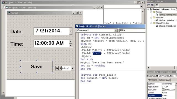This screenshot has width=177, height=99.
Task: Click the Click procedure combo box
Action: pos(132,30)
